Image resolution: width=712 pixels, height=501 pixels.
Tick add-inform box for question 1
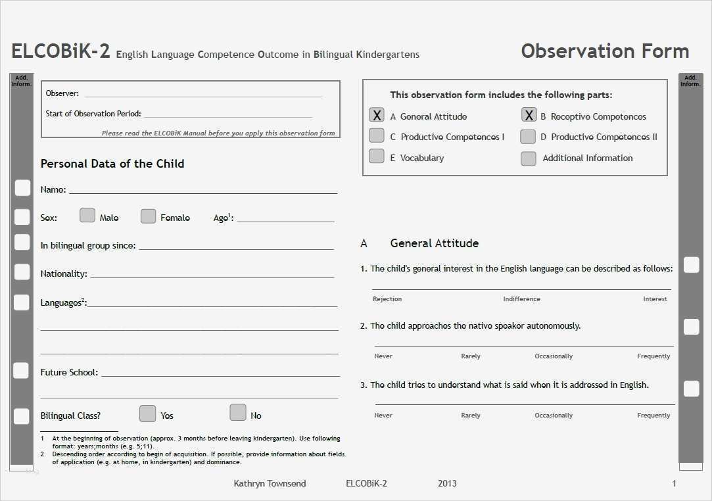coord(691,265)
